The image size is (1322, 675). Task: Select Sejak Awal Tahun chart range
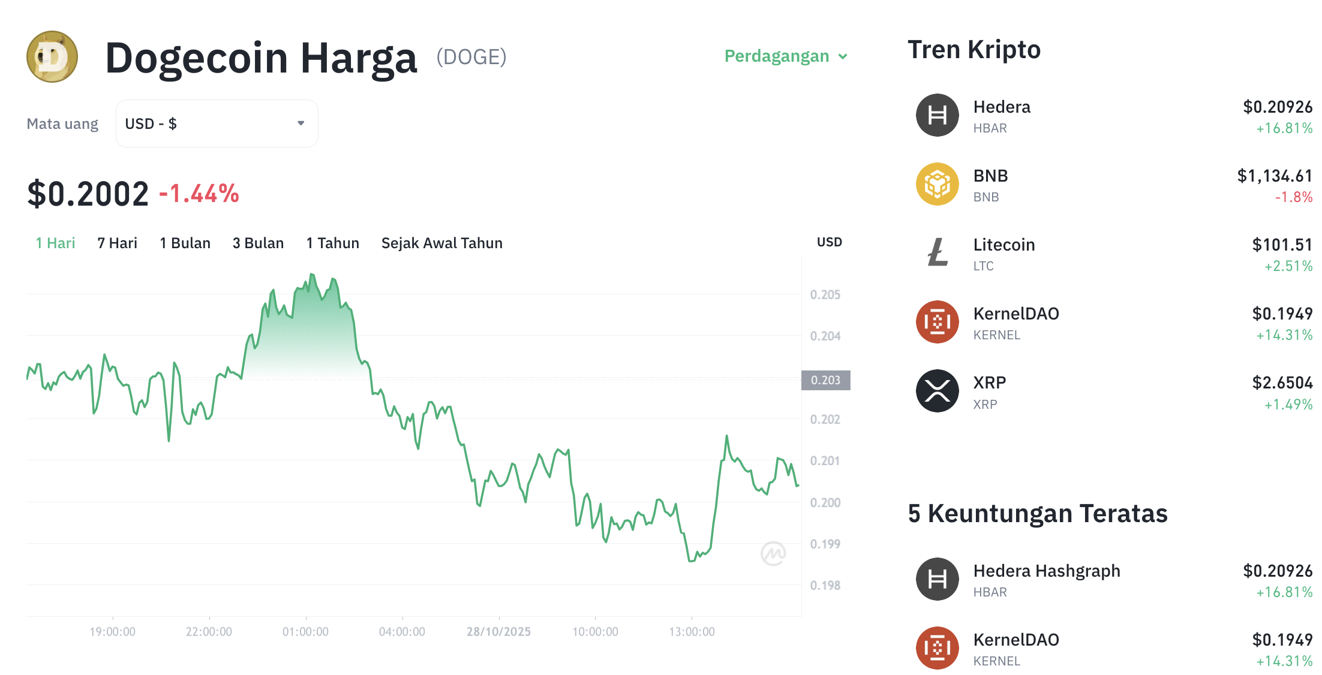(441, 243)
